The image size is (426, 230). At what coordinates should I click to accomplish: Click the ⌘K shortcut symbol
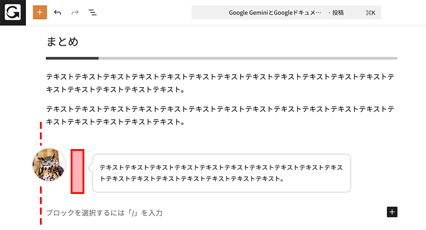click(370, 13)
